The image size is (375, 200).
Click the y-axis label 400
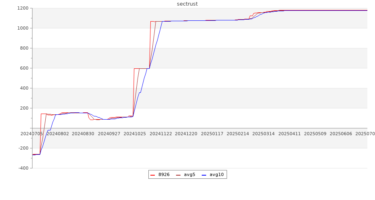pos(24,88)
